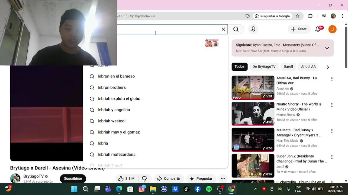Open Instagram from taskbar
This screenshot has height=195, width=348.
[142, 189]
